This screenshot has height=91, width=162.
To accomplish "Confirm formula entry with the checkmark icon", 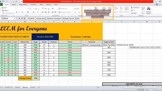I will coord(22,18).
